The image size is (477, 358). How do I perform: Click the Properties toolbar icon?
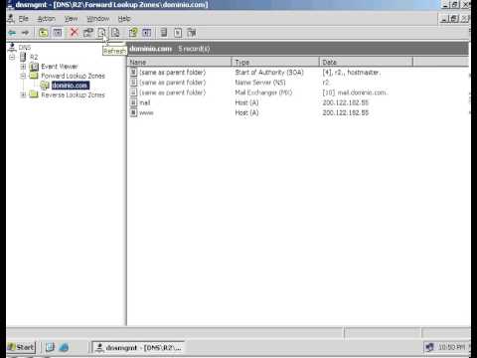[88, 33]
